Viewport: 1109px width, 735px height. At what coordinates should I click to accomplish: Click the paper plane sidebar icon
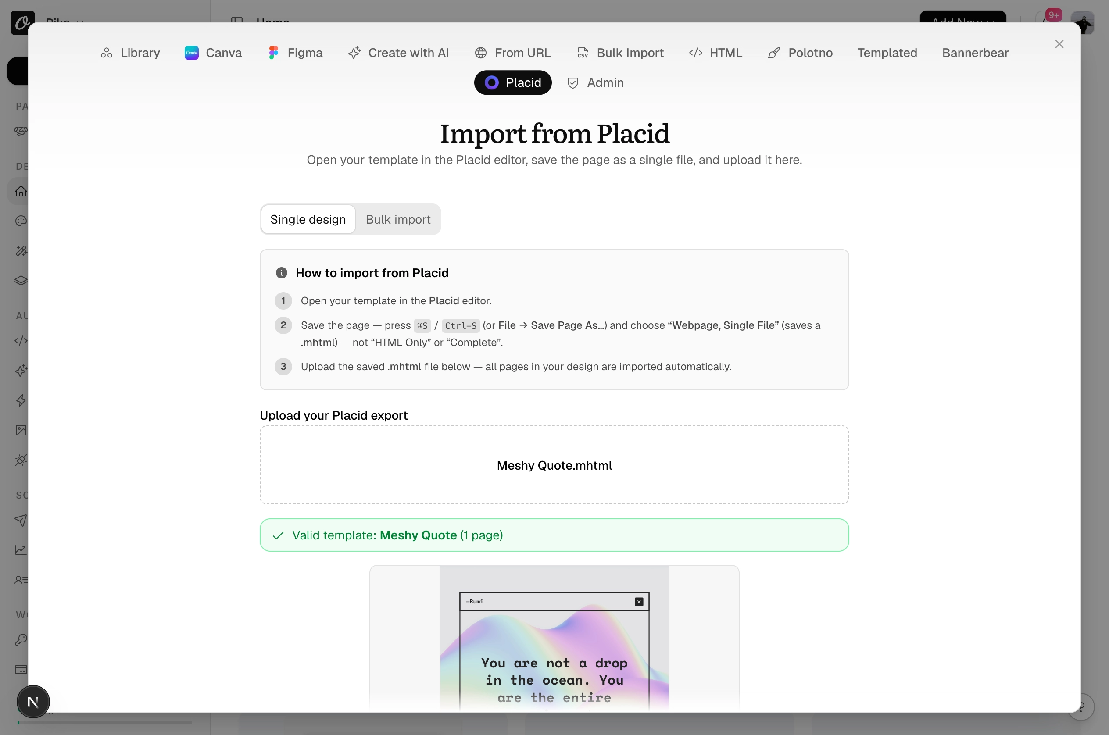[21, 520]
